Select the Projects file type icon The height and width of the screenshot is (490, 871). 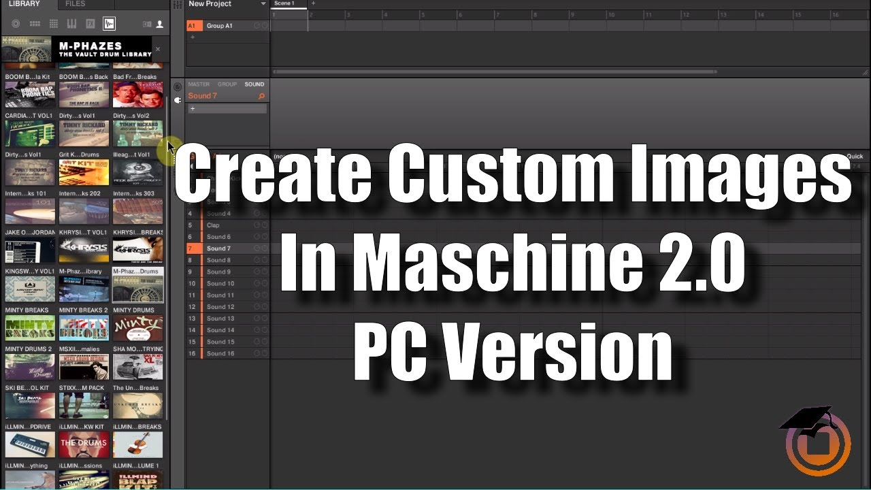(x=16, y=24)
